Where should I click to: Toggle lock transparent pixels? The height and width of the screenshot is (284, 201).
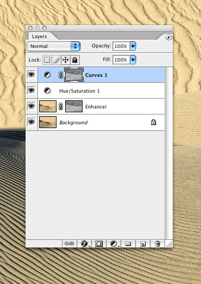(47, 60)
